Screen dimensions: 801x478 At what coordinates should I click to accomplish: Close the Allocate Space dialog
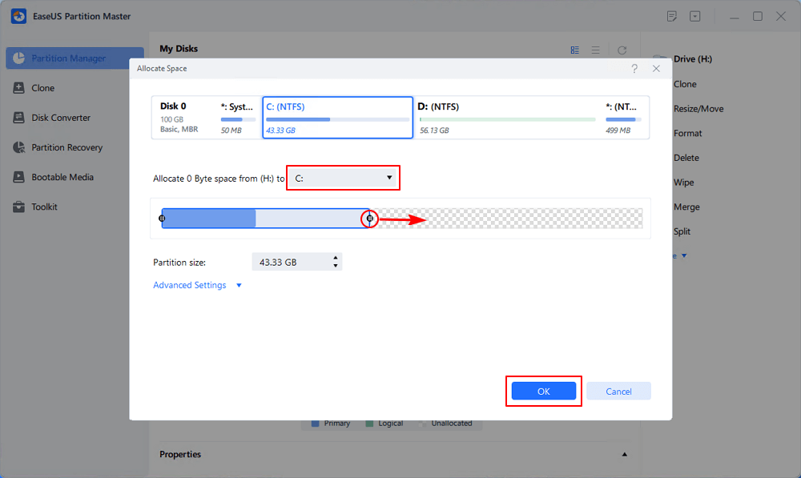(657, 68)
